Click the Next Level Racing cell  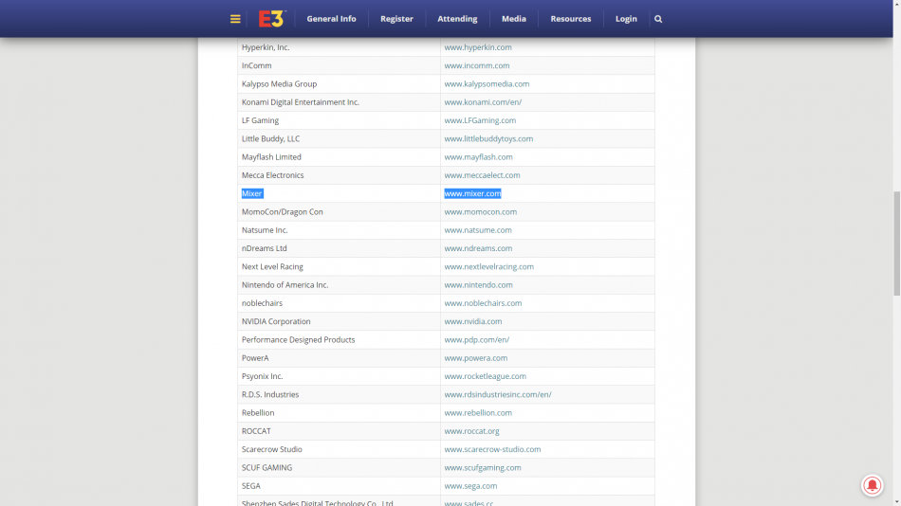point(339,266)
